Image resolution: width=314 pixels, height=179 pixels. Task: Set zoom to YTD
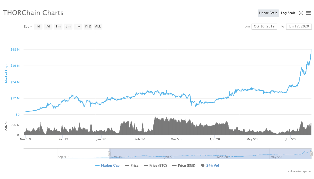pyautogui.click(x=88, y=26)
